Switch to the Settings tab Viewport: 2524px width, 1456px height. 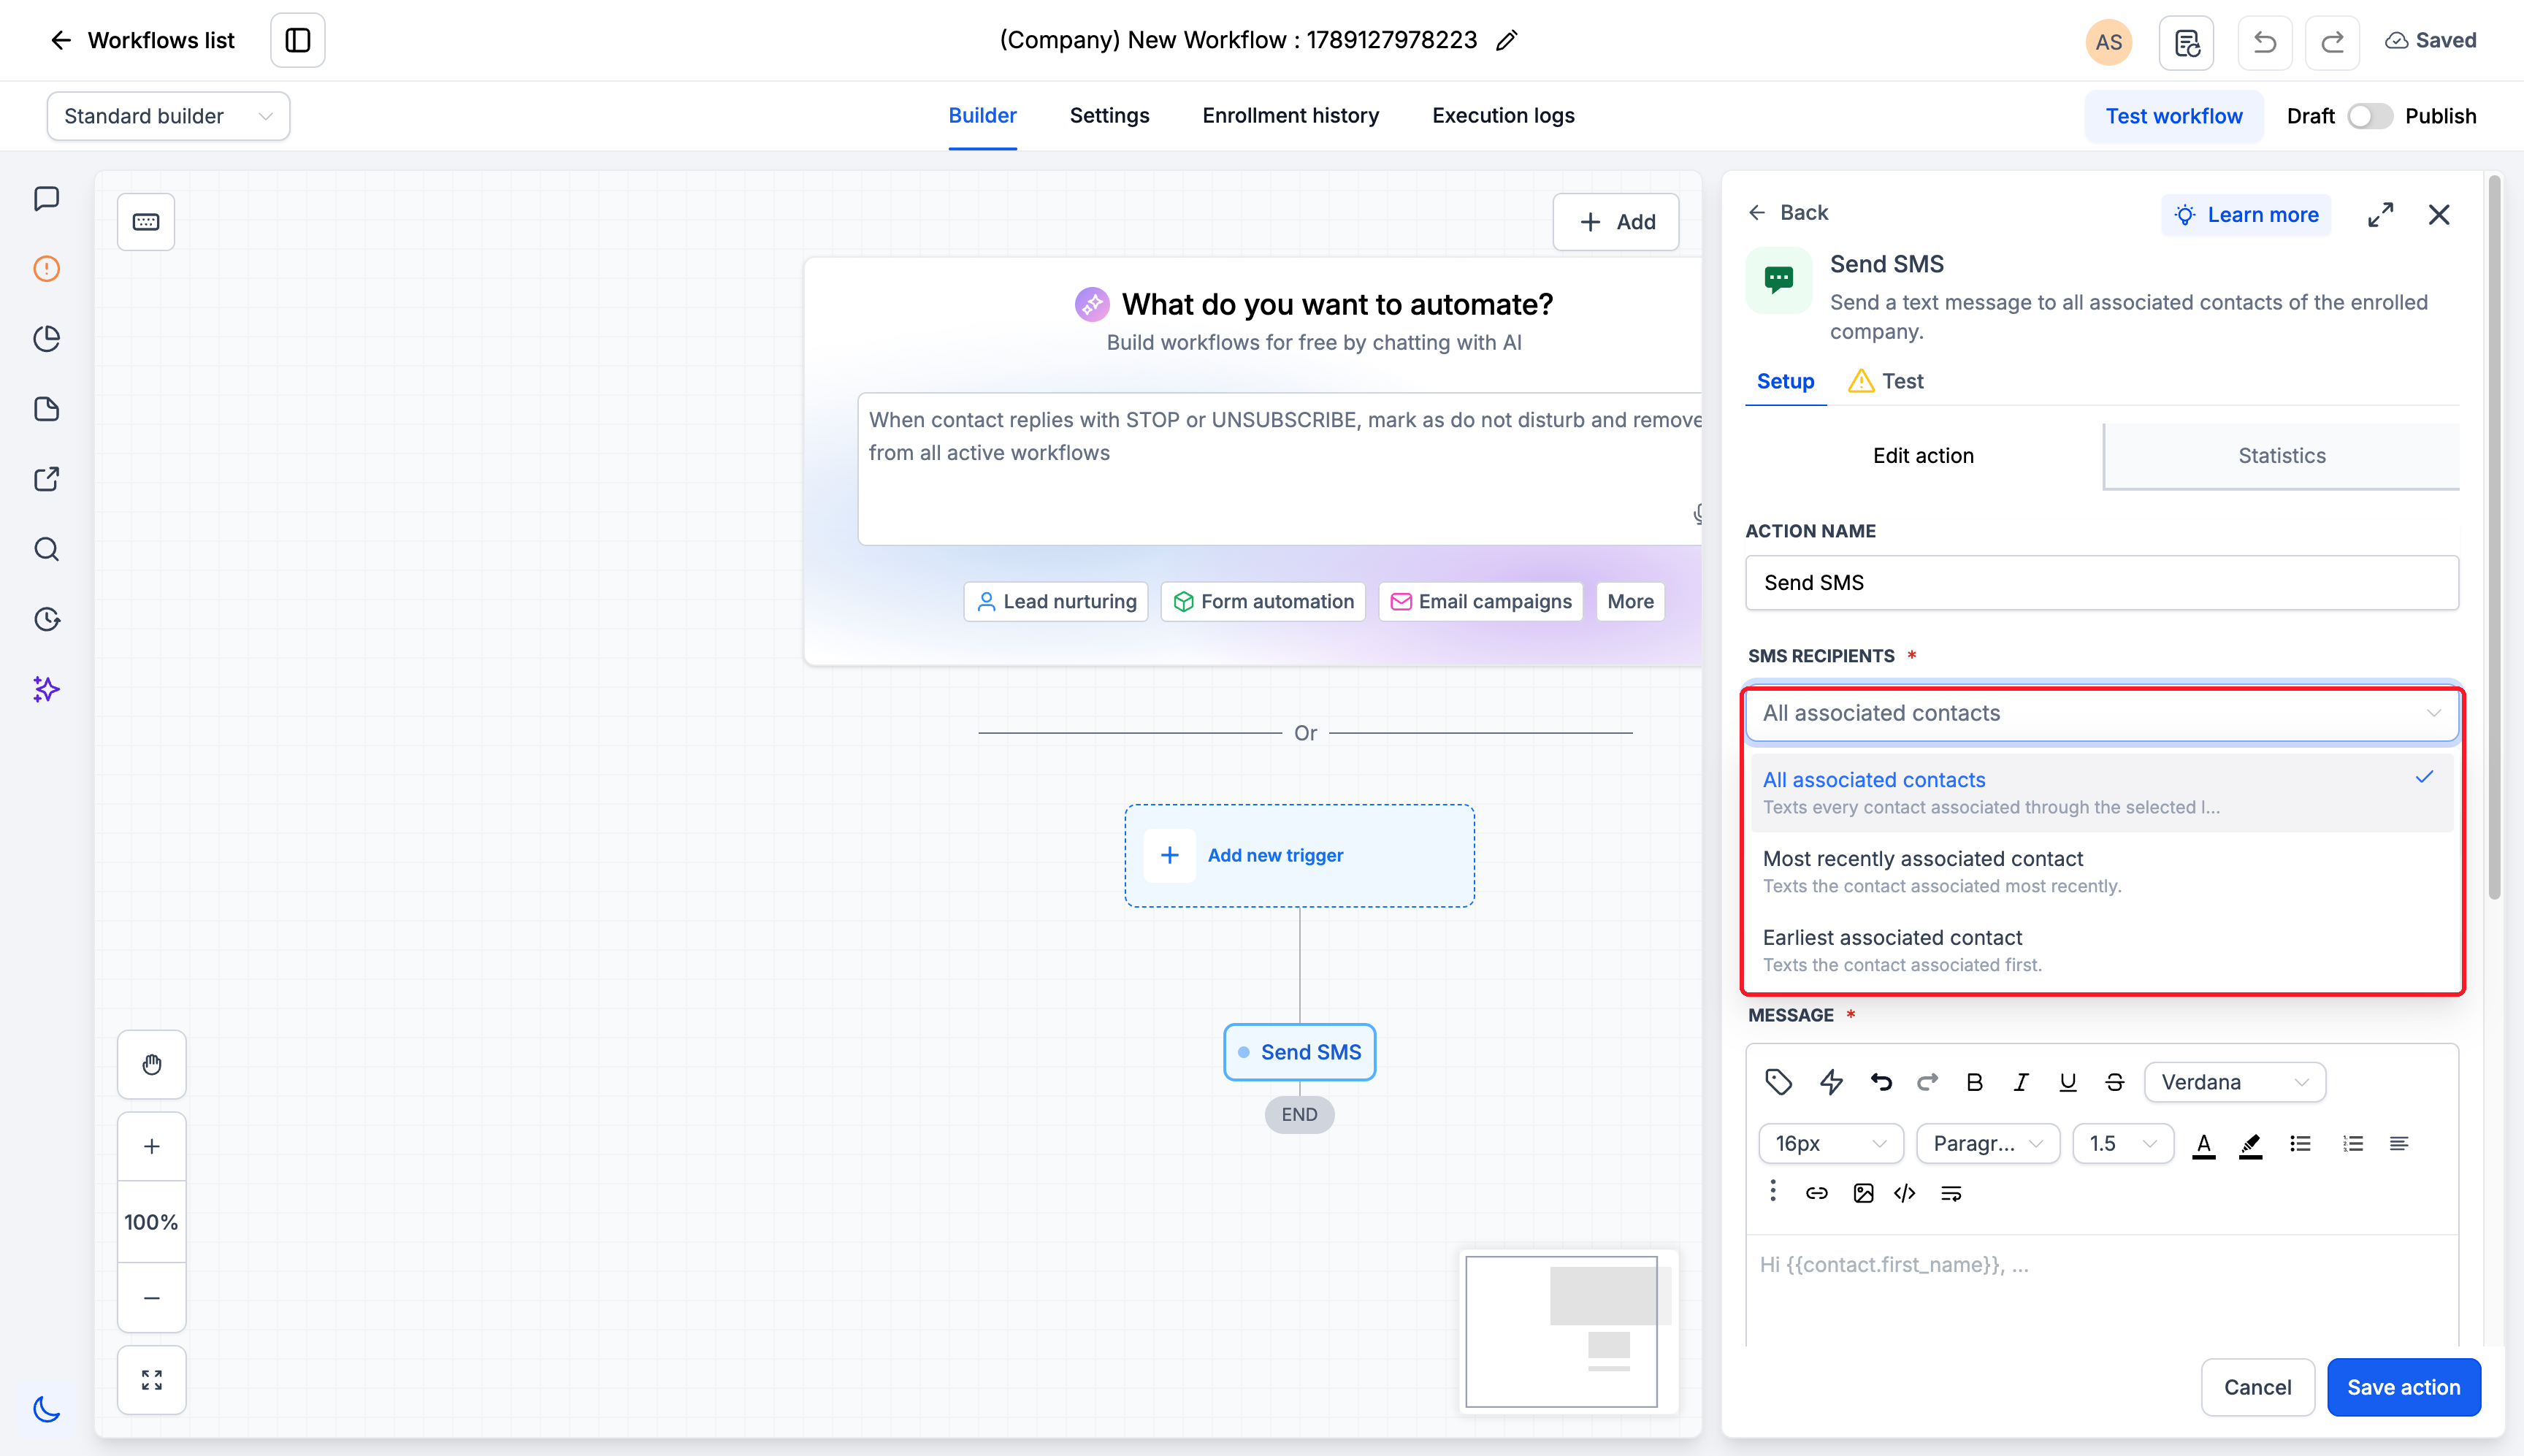[x=1109, y=115]
